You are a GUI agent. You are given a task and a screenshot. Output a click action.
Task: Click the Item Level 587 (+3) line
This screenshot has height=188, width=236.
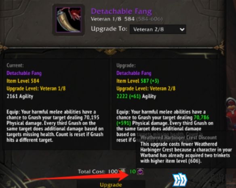[x=138, y=81]
